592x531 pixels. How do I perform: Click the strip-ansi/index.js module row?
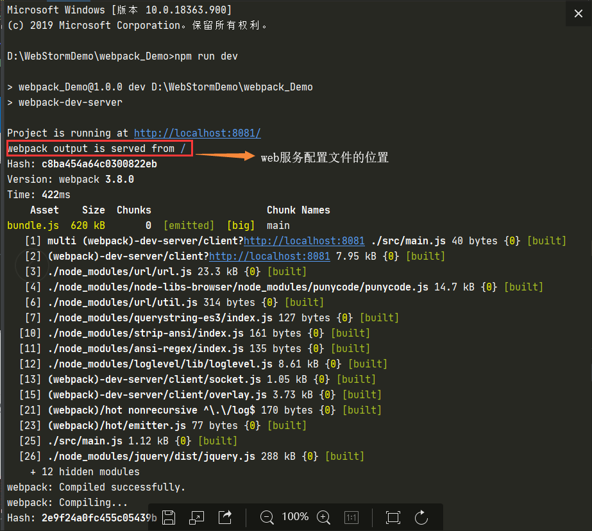click(x=194, y=333)
